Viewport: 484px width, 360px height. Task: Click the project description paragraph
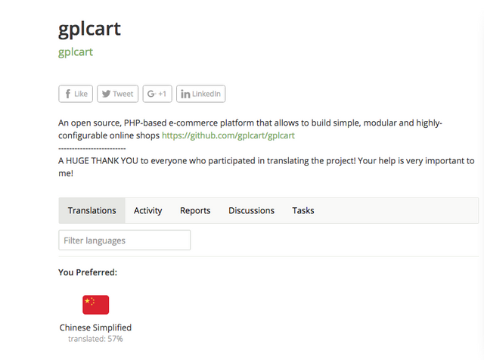coord(250,123)
